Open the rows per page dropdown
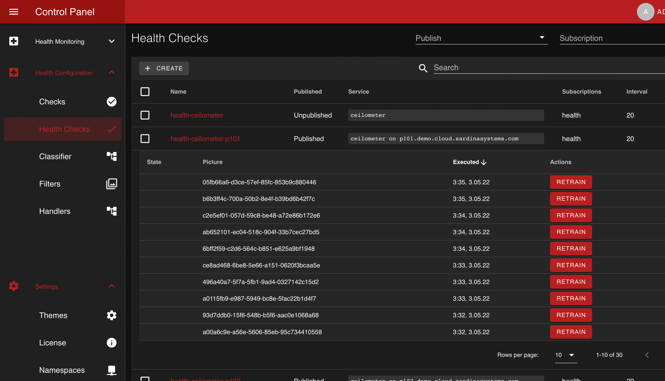This screenshot has height=381, width=665. click(566, 355)
